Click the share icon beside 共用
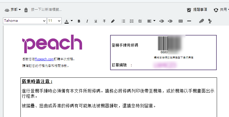 pyautogui.click(x=216, y=10)
